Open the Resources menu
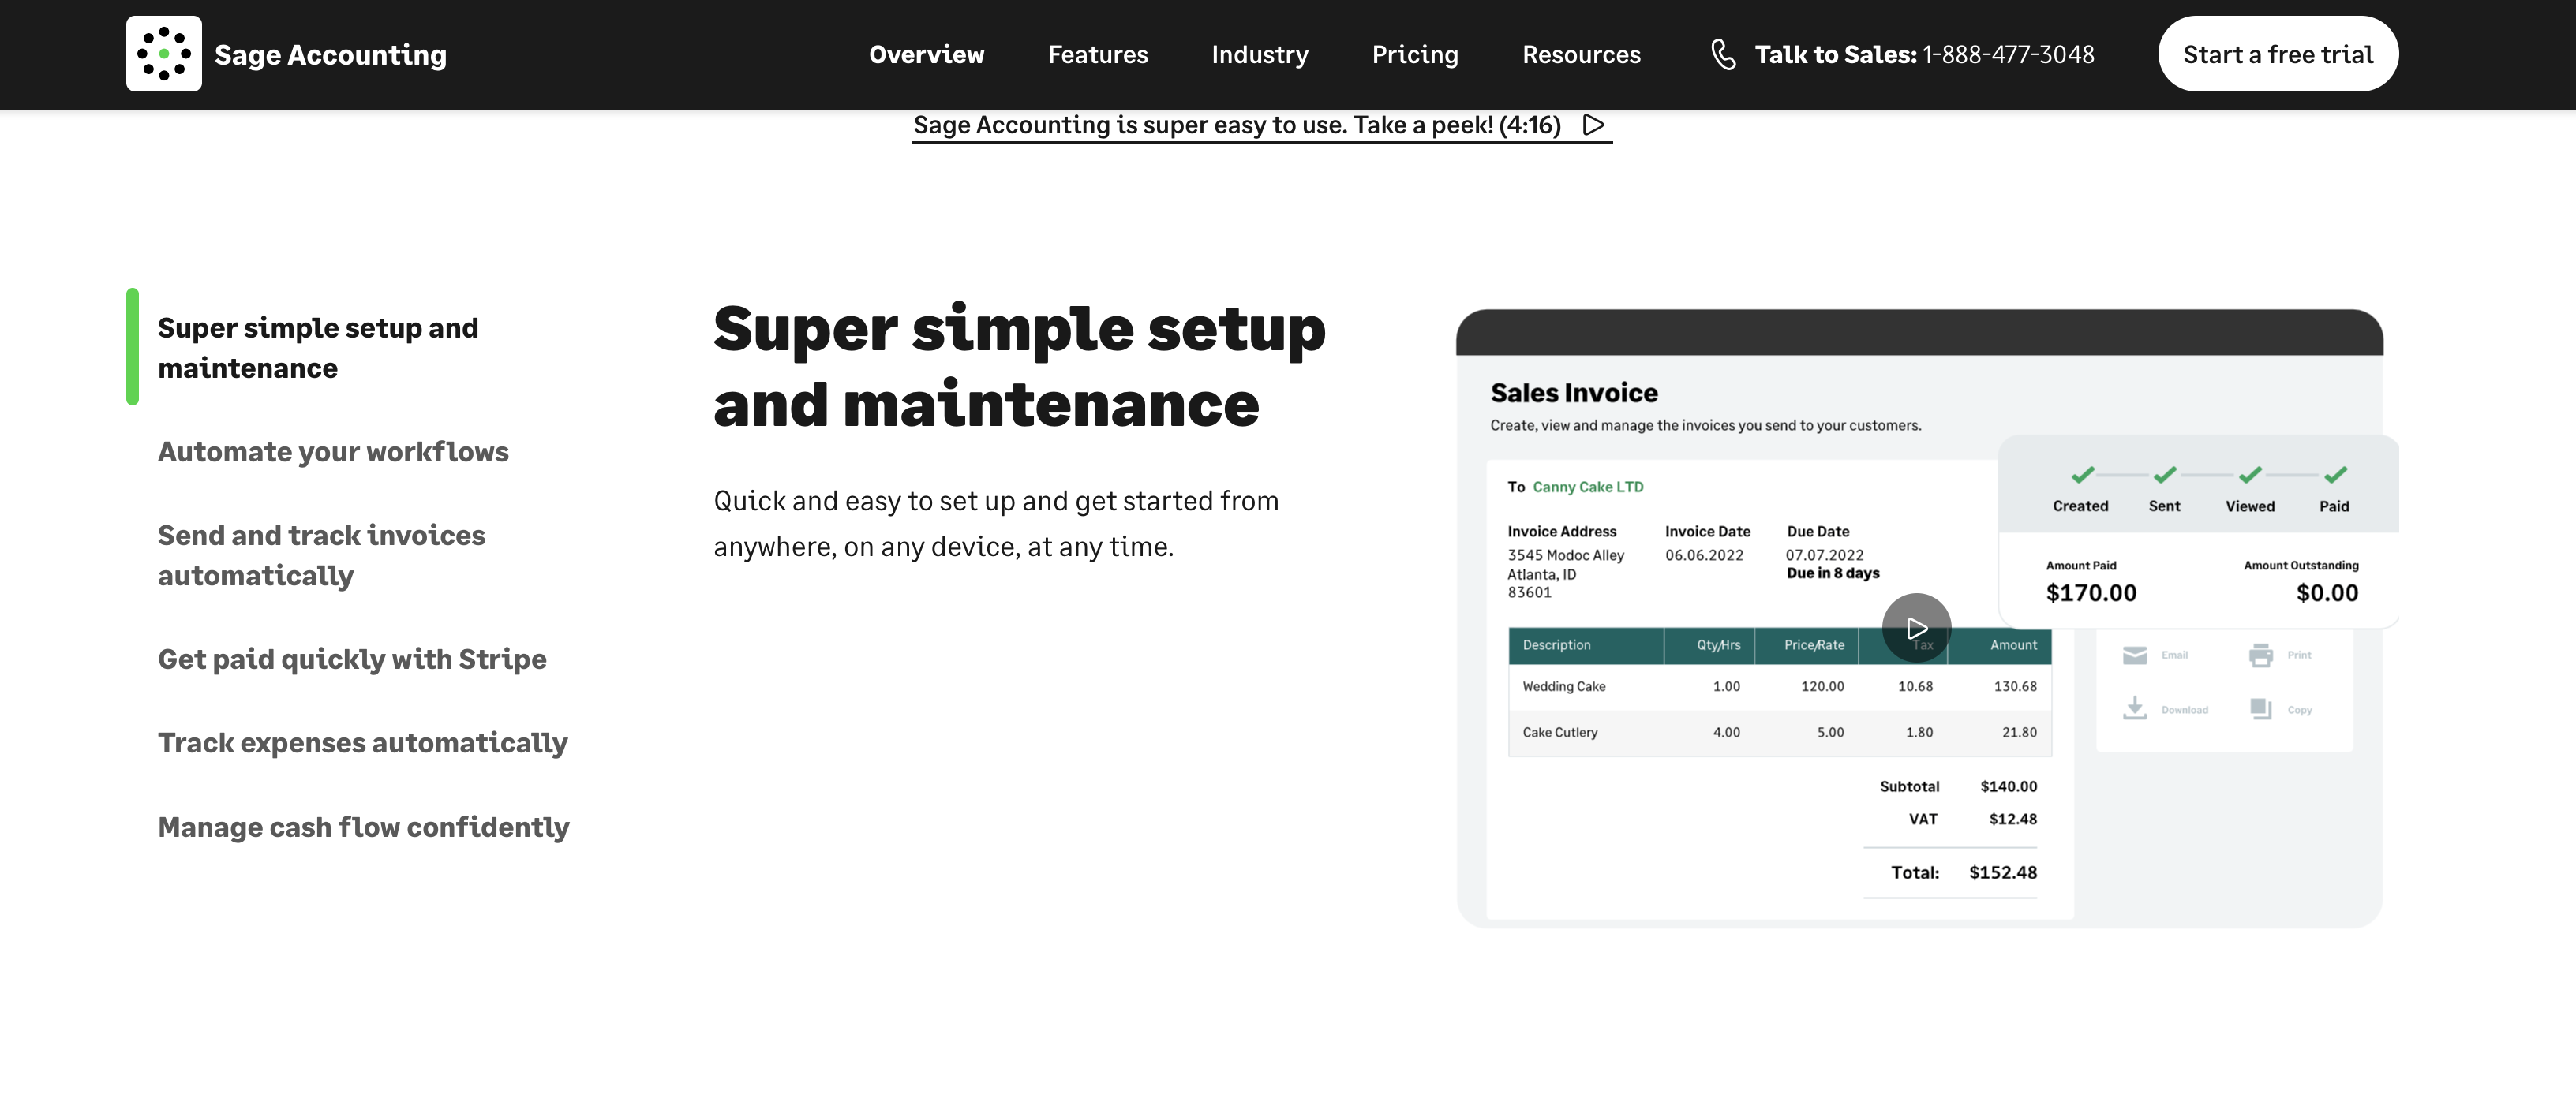The height and width of the screenshot is (1109, 2576). tap(1580, 55)
